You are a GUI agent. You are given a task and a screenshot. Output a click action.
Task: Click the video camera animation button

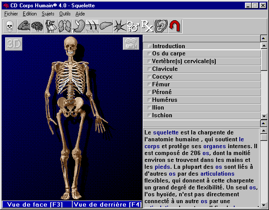[x=131, y=44]
